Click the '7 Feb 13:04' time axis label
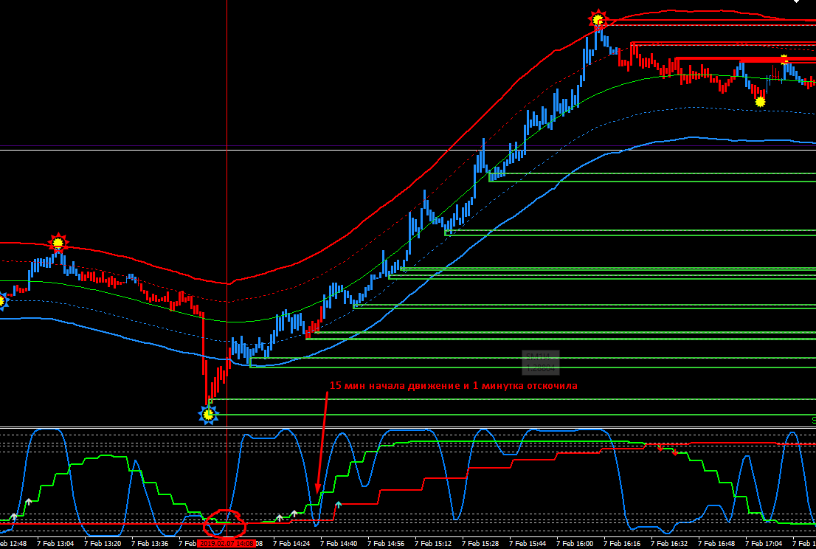Image resolution: width=816 pixels, height=549 pixels. pos(55,543)
